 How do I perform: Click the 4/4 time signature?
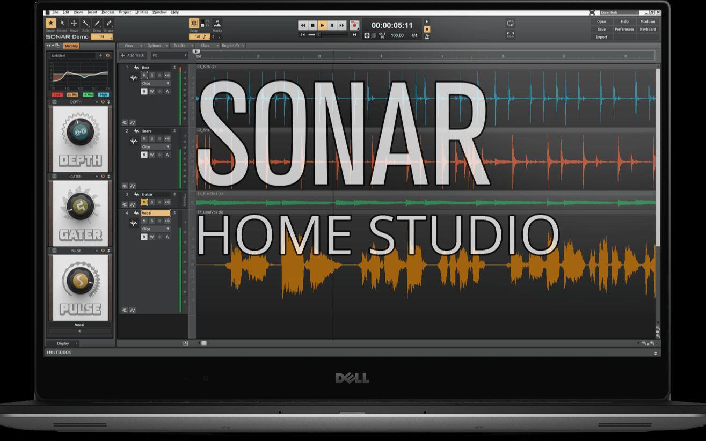(x=414, y=36)
